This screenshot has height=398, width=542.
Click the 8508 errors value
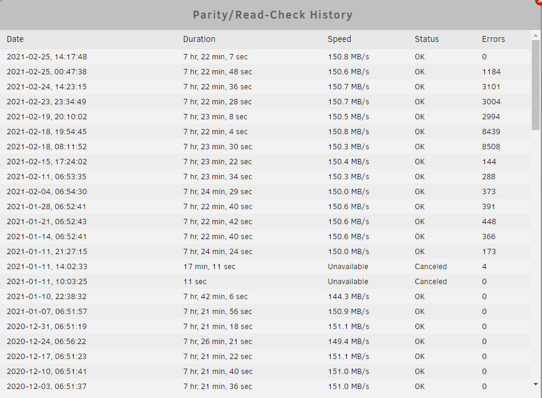(x=491, y=147)
